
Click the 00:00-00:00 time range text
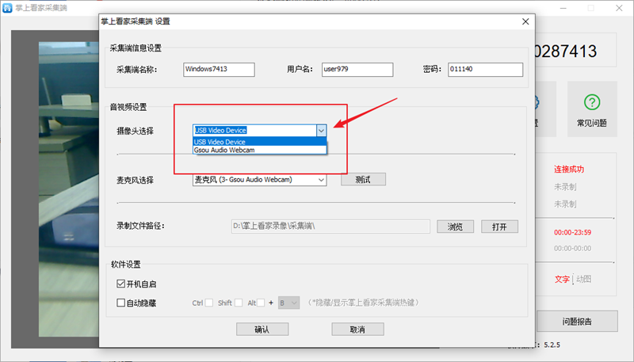click(x=572, y=248)
